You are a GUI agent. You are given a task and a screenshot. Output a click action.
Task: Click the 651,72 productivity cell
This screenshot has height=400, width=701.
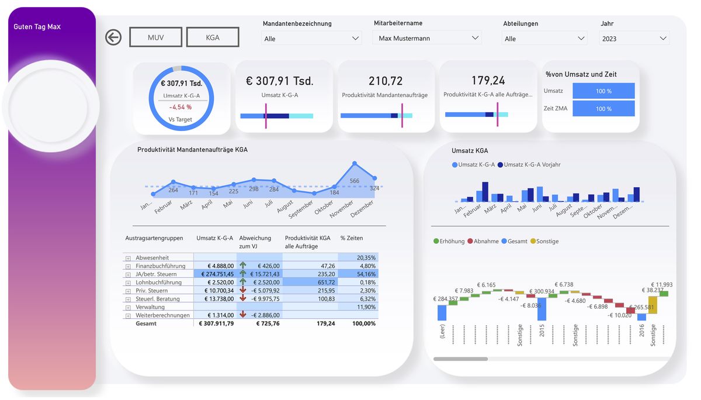tap(310, 282)
